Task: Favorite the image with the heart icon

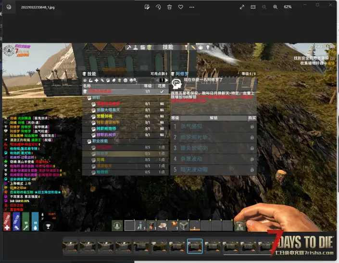Action: 181,7
